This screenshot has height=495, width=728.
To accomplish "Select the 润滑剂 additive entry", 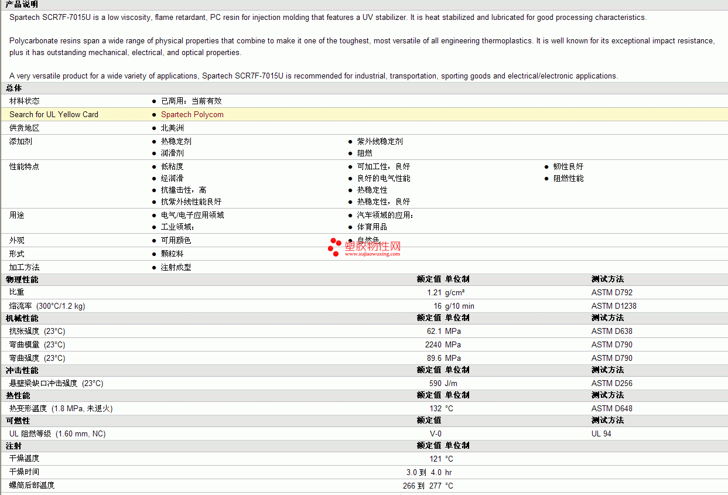I will (x=172, y=153).
